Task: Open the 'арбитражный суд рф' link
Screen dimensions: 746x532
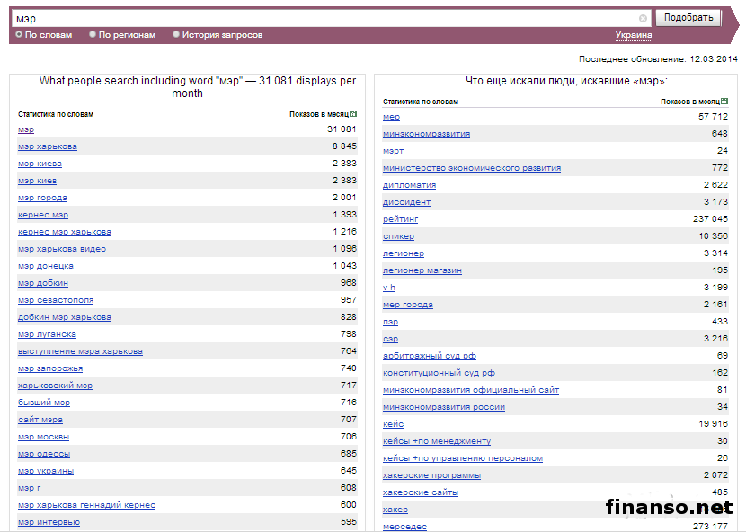Action: (x=430, y=356)
